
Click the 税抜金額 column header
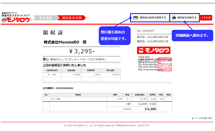point(71,71)
